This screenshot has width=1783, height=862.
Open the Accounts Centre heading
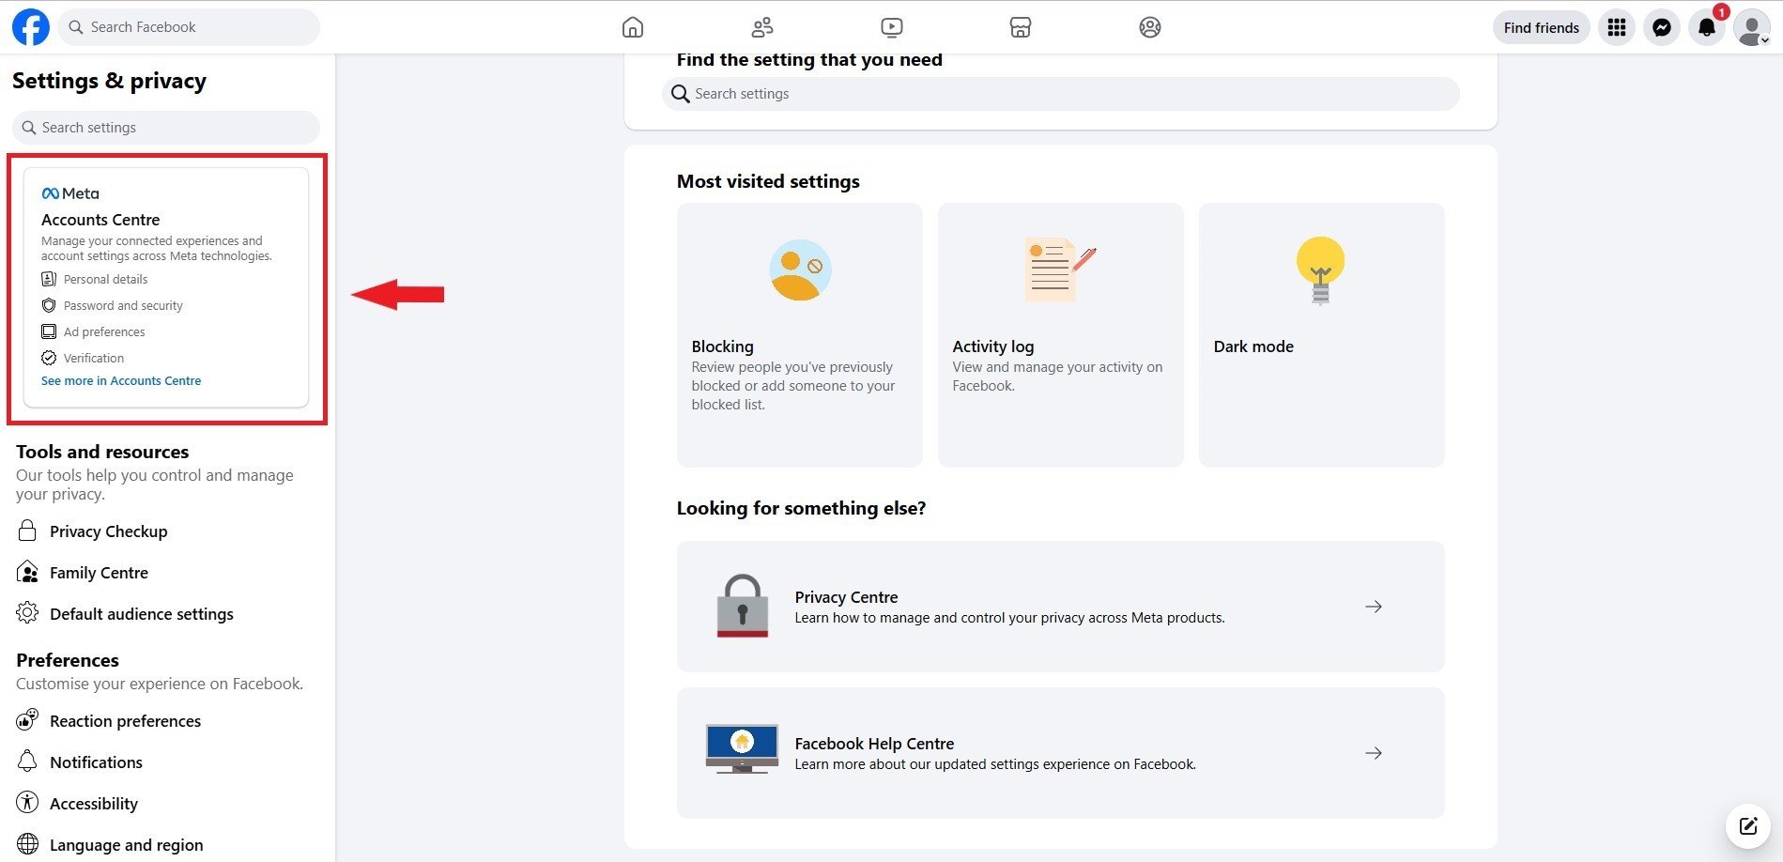pos(100,220)
